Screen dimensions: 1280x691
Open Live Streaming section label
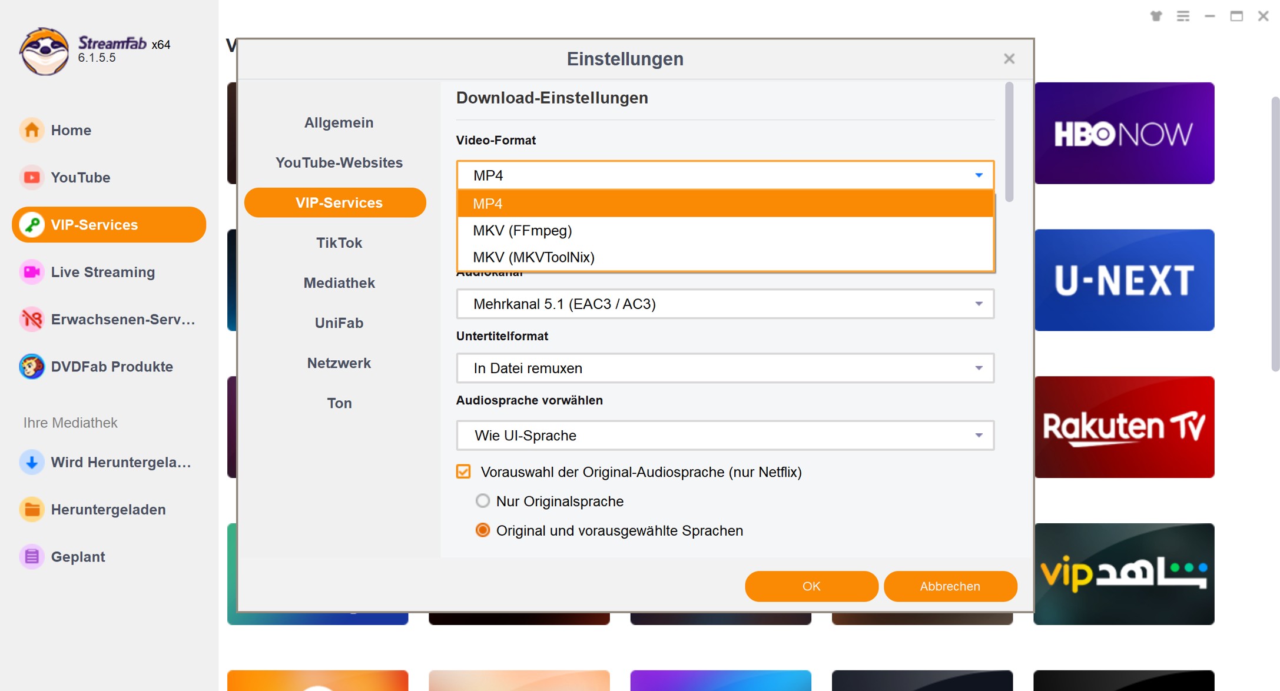(103, 272)
